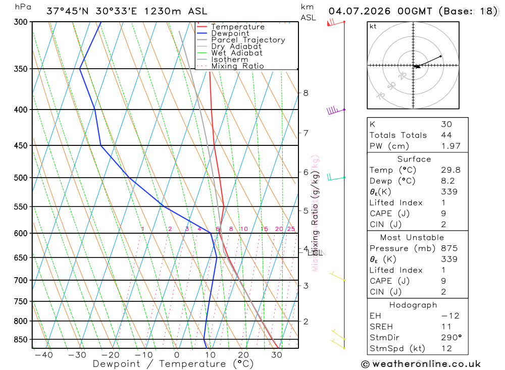This screenshot has height=370, width=505.
Task: Click the SREH value 11
Action: [446, 327]
